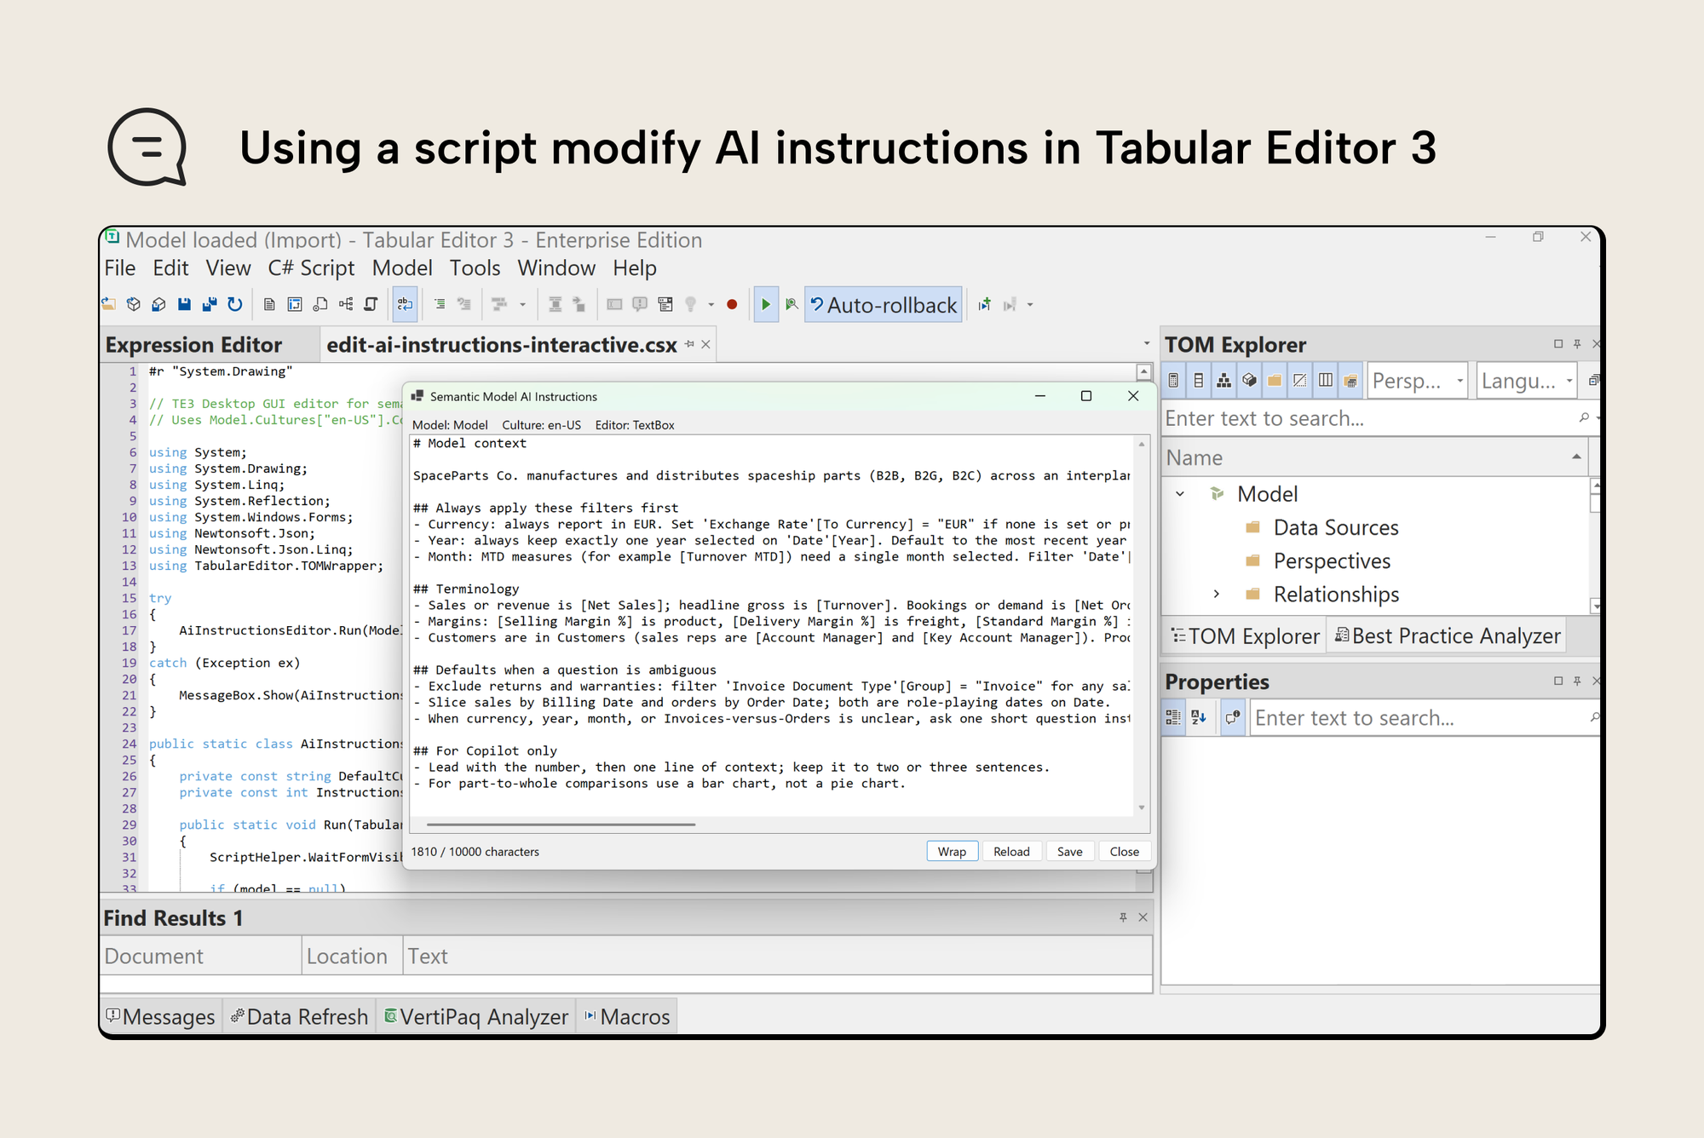The width and height of the screenshot is (1704, 1138).
Task: Open dropdown arrow at toolbar far right
Action: point(1030,304)
